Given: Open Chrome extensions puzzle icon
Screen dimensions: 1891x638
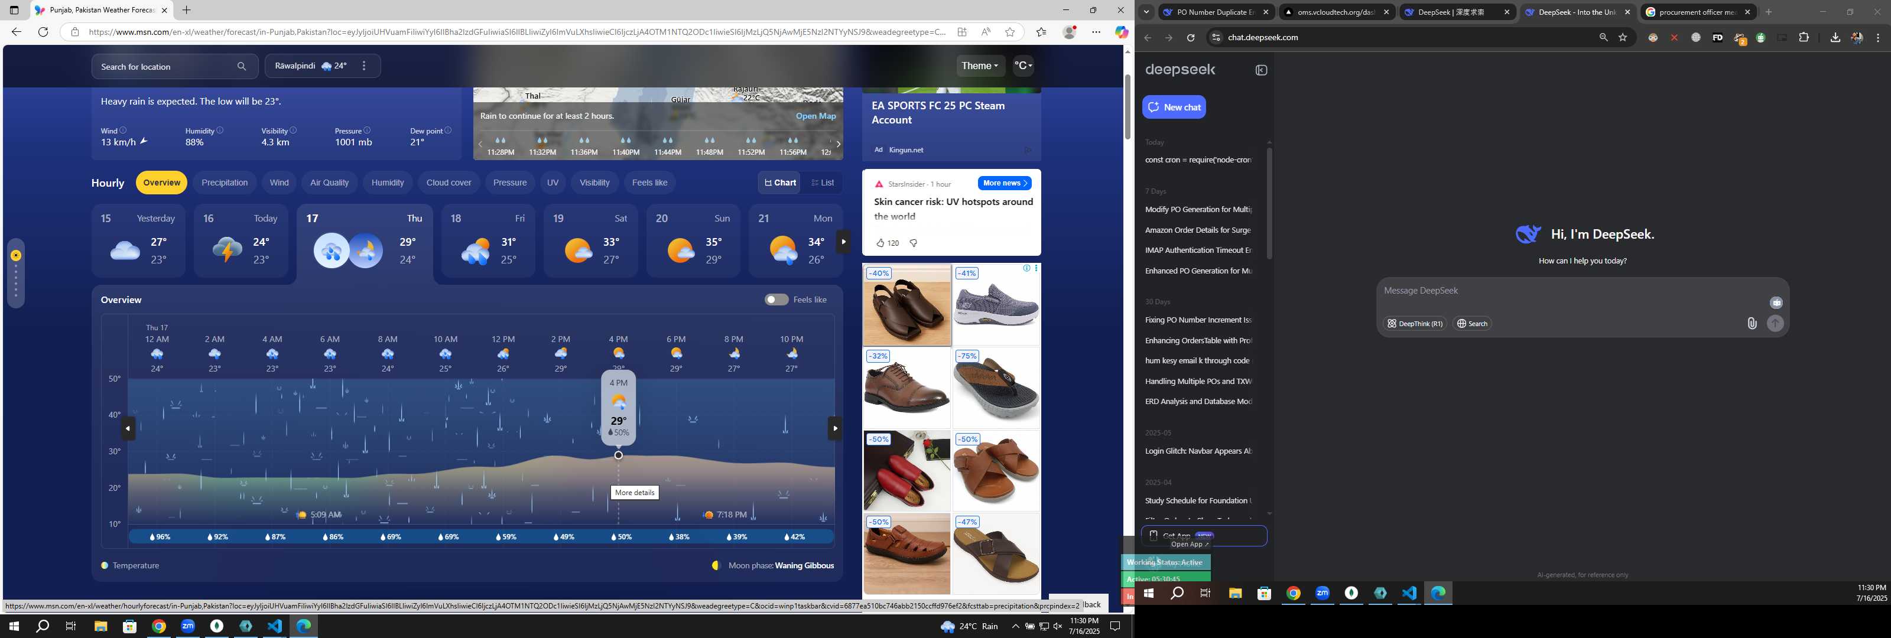Looking at the screenshot, I should 1804,37.
